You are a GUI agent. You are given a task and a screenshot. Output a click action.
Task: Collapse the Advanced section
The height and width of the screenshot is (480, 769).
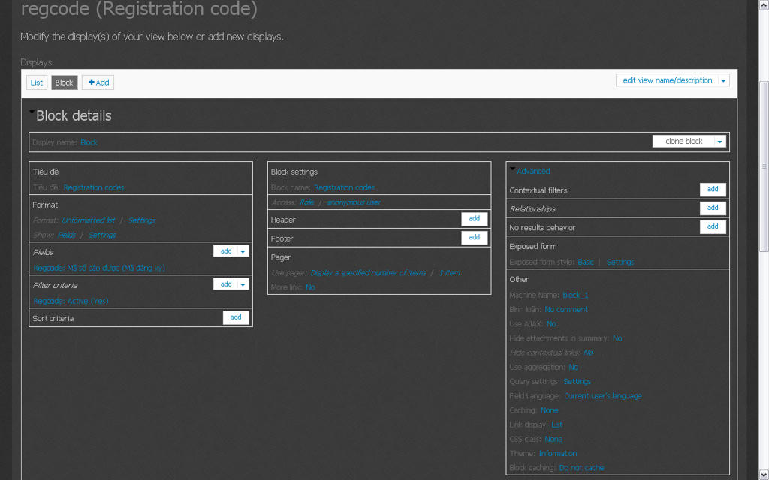(x=532, y=171)
